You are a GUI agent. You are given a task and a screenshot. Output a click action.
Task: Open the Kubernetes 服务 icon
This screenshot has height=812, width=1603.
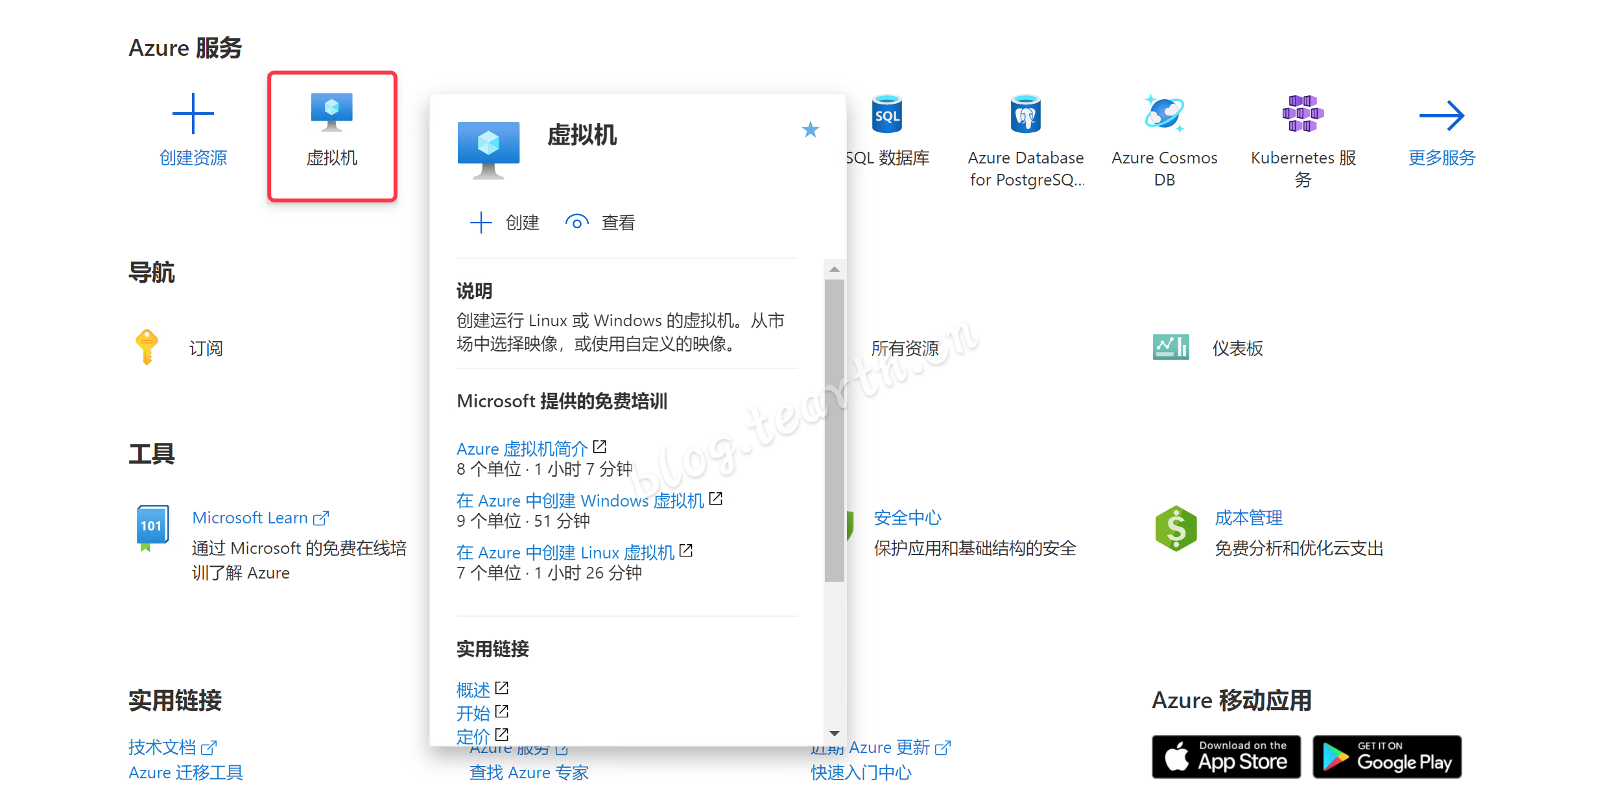[1303, 113]
